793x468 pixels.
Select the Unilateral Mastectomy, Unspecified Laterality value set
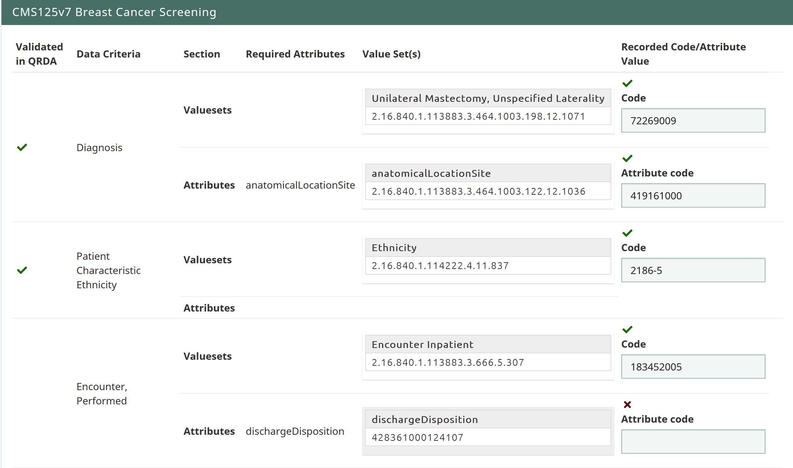(x=488, y=98)
